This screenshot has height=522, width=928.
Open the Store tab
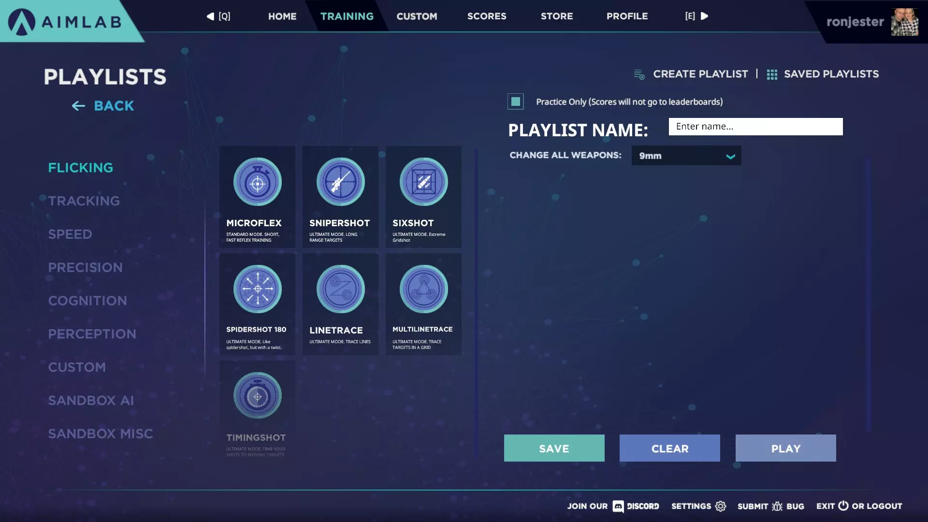[x=556, y=16]
